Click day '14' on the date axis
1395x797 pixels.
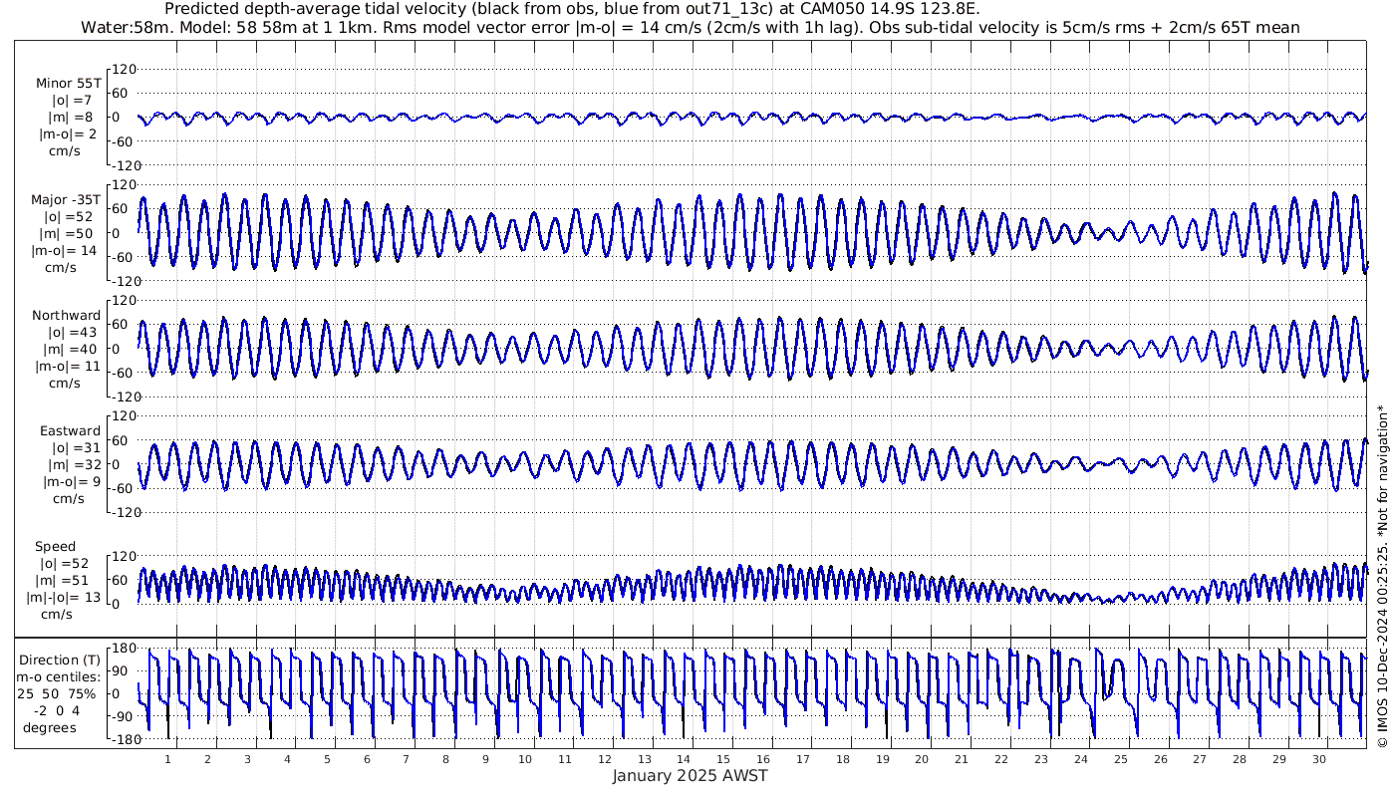click(684, 759)
